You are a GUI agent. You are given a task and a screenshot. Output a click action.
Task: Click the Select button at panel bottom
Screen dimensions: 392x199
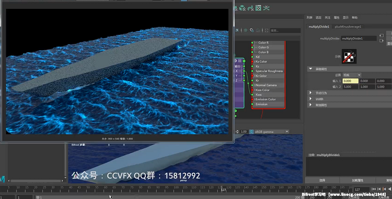pyautogui.click(x=322, y=180)
